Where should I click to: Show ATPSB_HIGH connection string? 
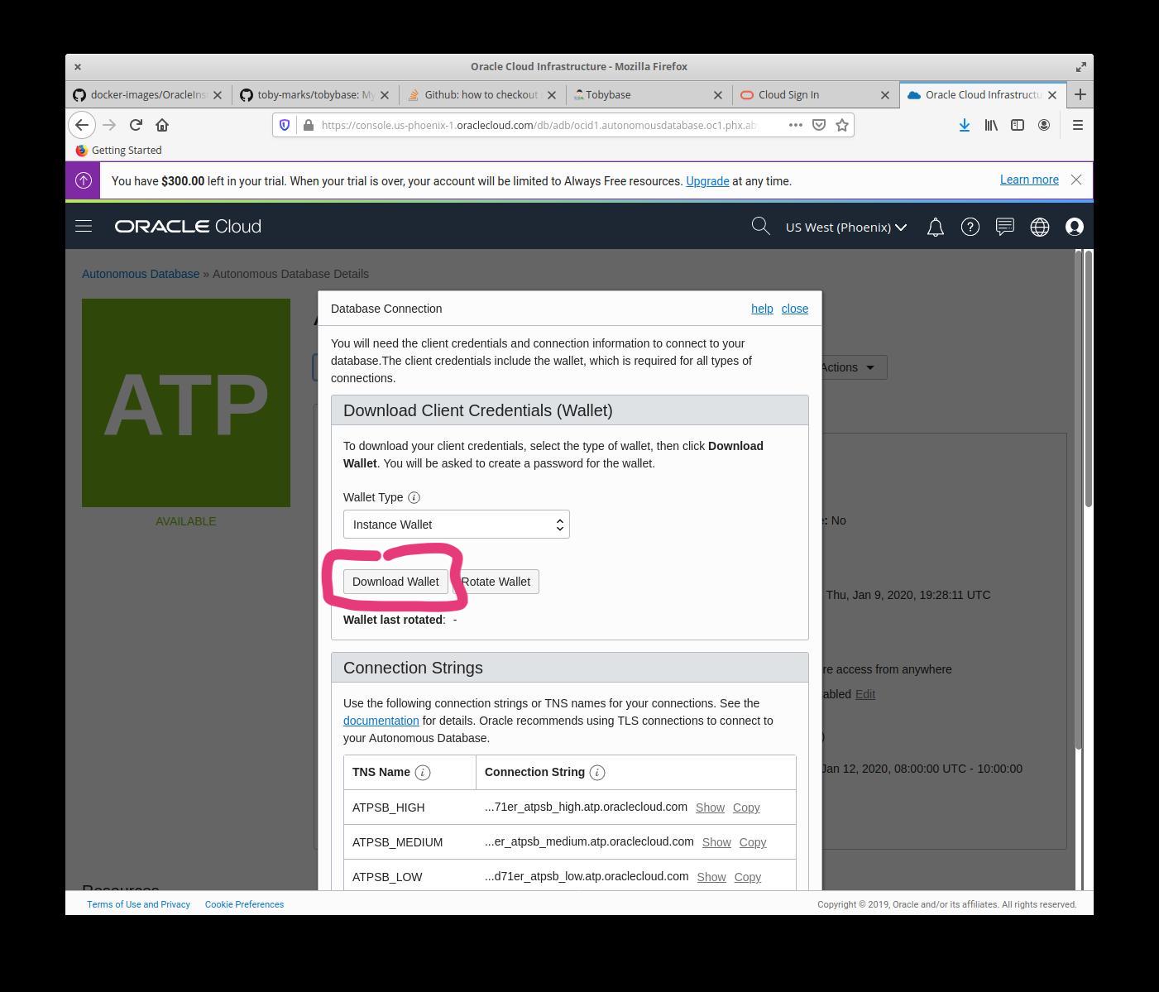pos(710,807)
